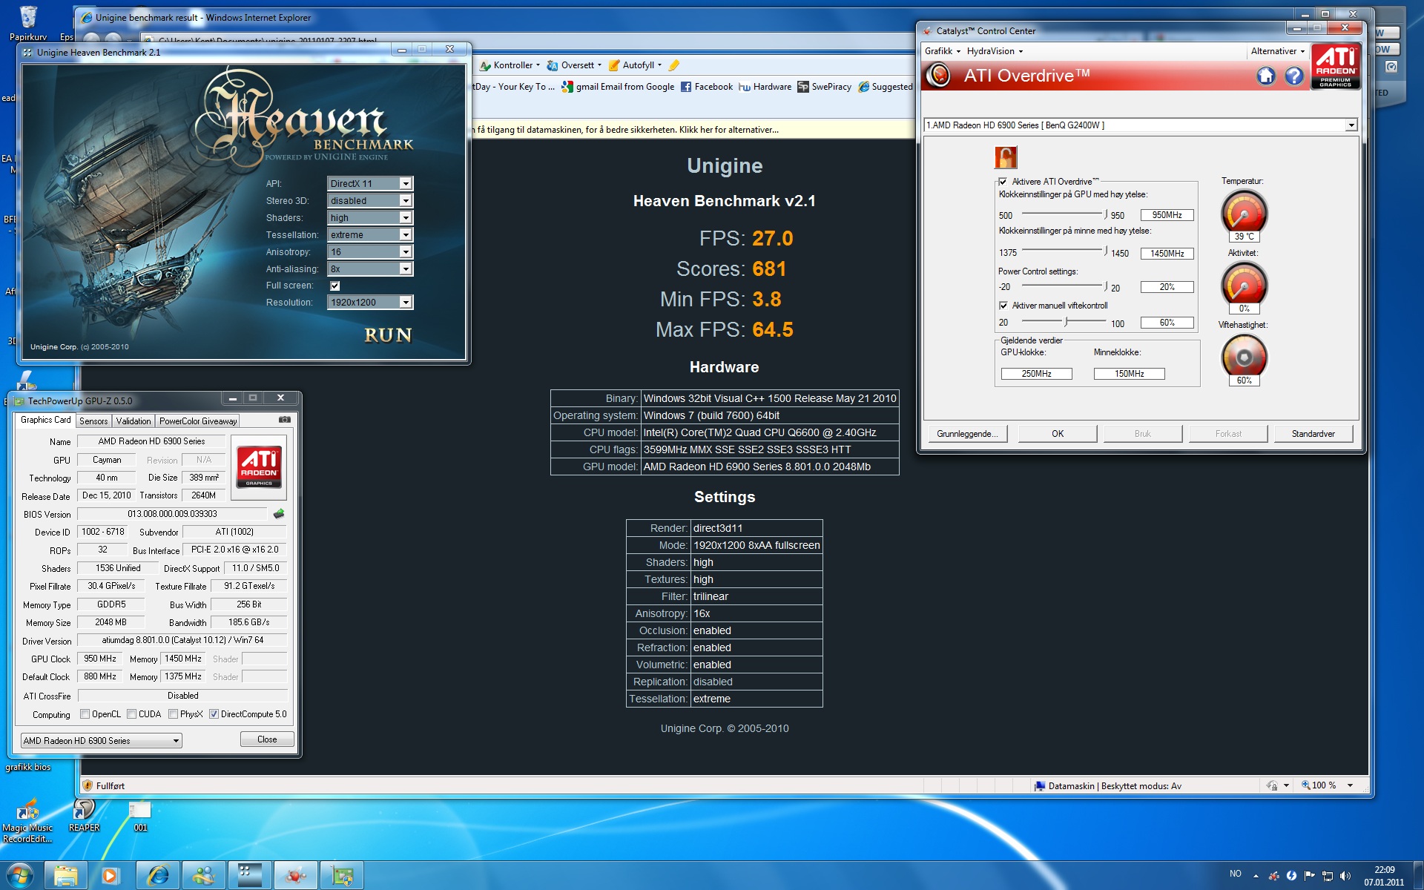Open the Grafikk menu in Catalyst
The width and height of the screenshot is (1424, 890).
coord(942,51)
